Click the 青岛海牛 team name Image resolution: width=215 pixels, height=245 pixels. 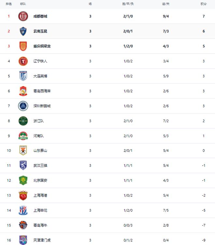point(40,225)
